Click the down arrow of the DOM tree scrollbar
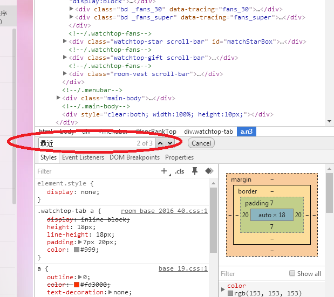 pyautogui.click(x=329, y=121)
